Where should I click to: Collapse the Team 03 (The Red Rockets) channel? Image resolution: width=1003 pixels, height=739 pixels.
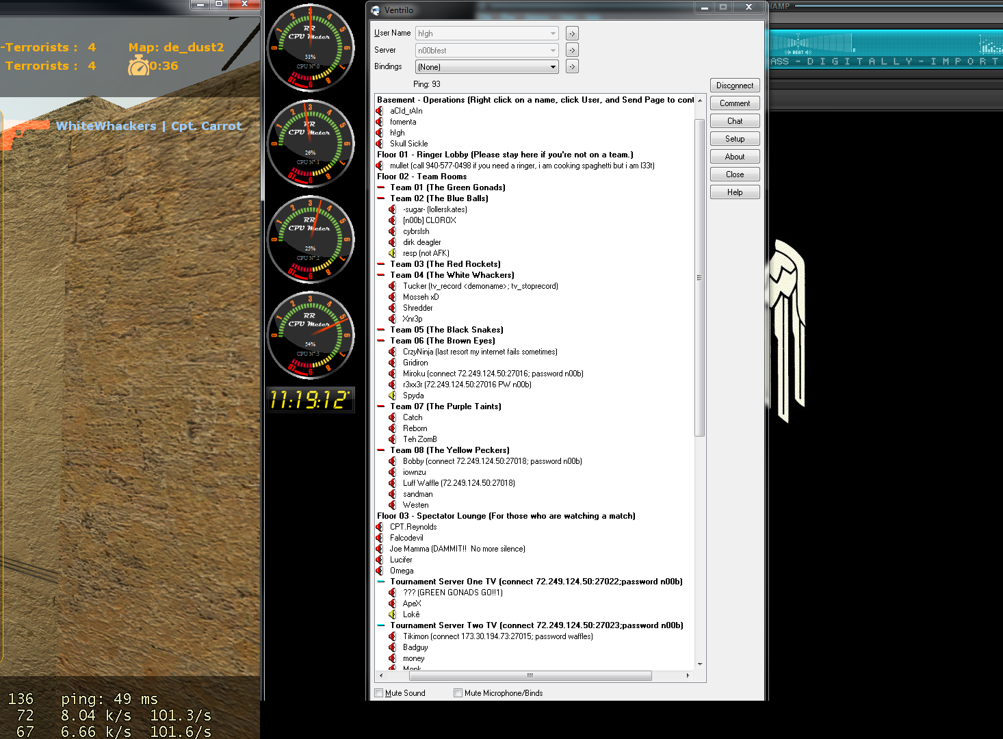pyautogui.click(x=381, y=264)
